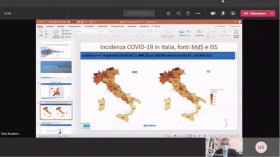Open the Home ribbon tab
Viewport: 280px width, 157px height.
pyautogui.click(x=40, y=26)
